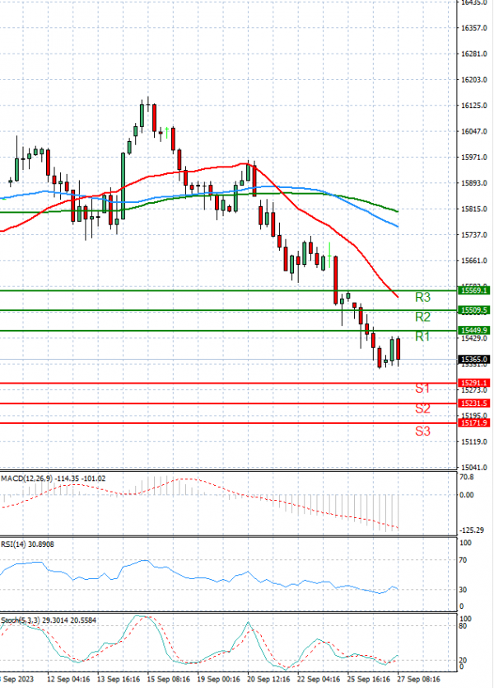Click the 15119.0 price axis value
The width and height of the screenshot is (494, 688).
[x=474, y=442]
